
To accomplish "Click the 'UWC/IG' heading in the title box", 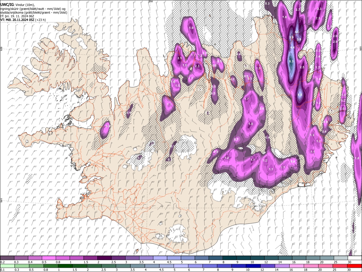I will (x=7, y=4).
